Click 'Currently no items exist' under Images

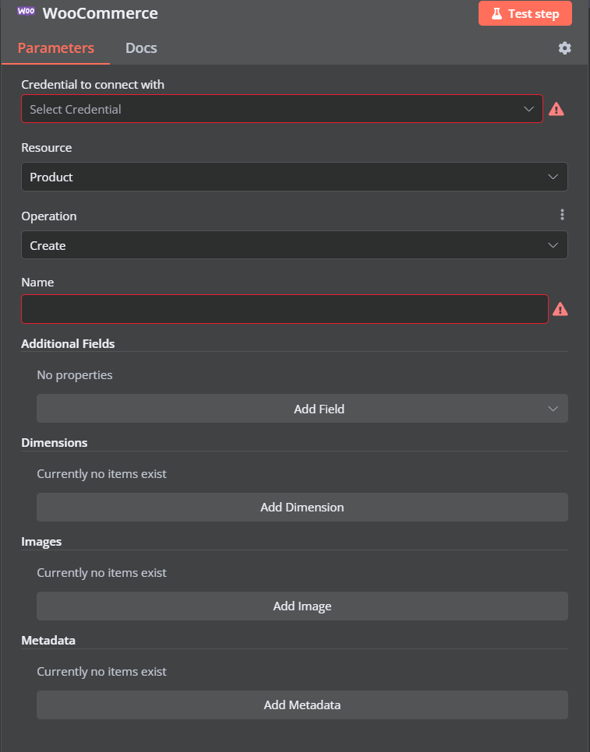point(102,573)
